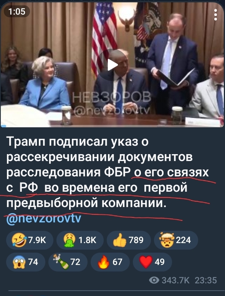
Task: Tap the champagne bottle reaction 72
Action: pos(68,262)
